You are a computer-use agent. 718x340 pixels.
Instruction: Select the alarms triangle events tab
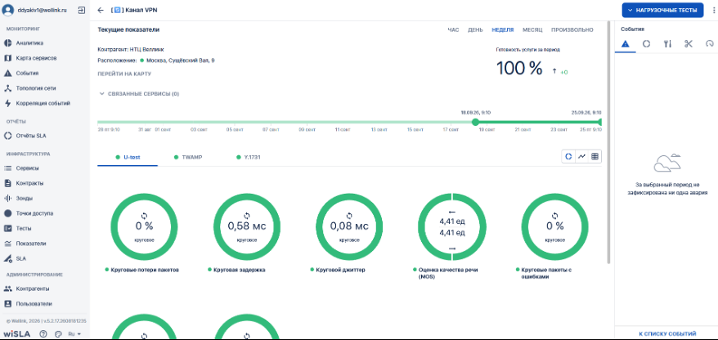coord(625,44)
